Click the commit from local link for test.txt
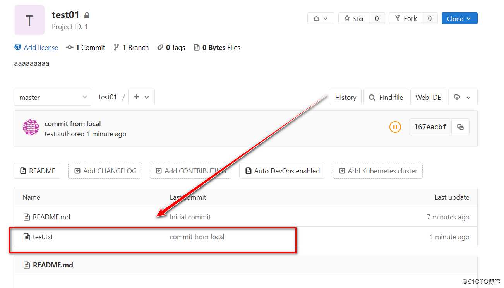The height and width of the screenshot is (288, 504). (197, 237)
